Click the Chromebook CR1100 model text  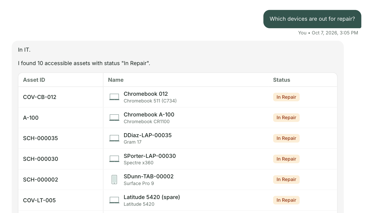147,122
